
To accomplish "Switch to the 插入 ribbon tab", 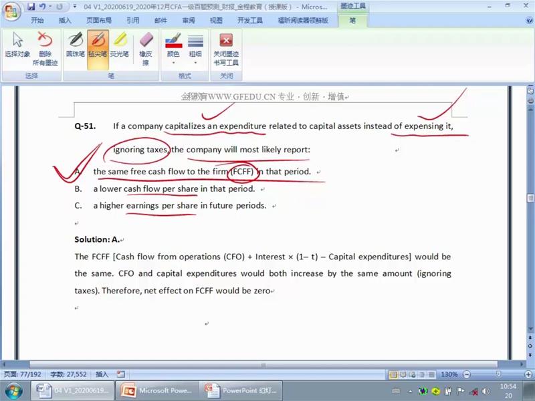I will 65,21.
